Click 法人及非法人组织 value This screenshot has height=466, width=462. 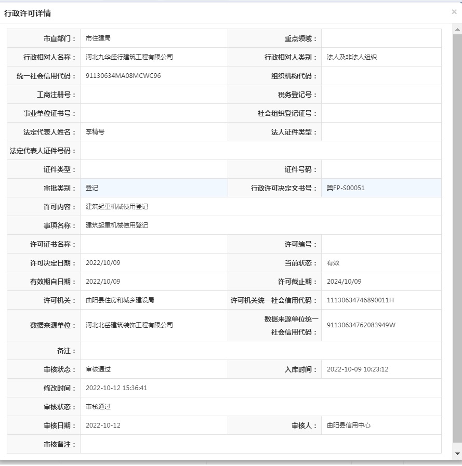[x=352, y=57]
